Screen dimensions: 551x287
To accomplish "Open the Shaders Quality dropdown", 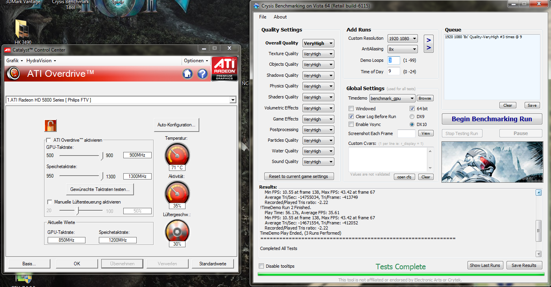I will (318, 97).
